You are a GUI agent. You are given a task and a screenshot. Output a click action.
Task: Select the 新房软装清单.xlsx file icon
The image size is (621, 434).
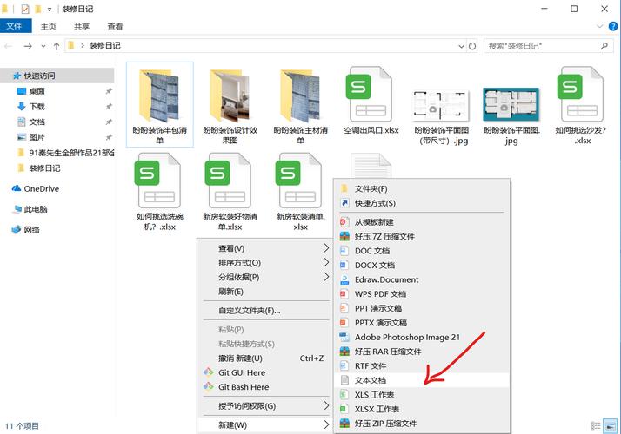pos(300,181)
